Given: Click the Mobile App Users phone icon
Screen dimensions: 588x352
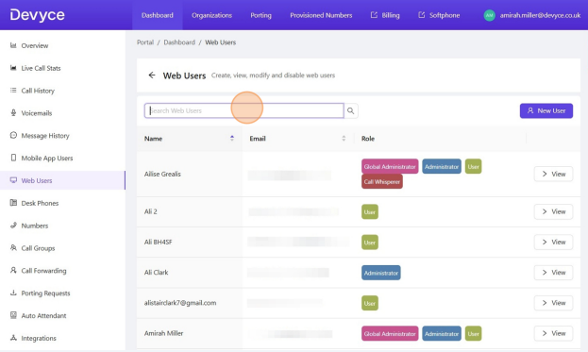Looking at the screenshot, I should [x=13, y=158].
